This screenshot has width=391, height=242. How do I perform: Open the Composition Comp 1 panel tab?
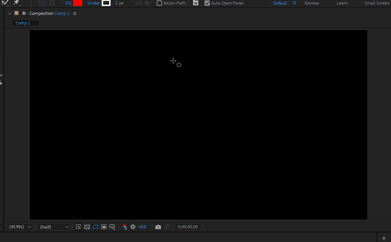[49, 13]
